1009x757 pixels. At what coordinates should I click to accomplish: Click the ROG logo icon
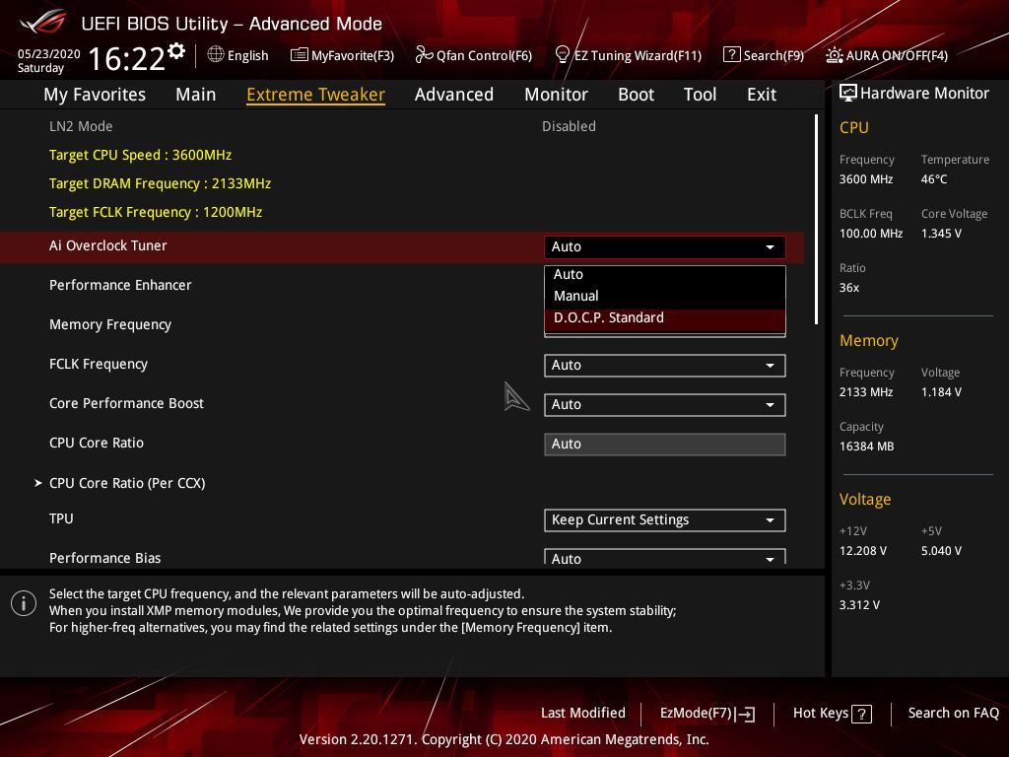click(x=42, y=22)
